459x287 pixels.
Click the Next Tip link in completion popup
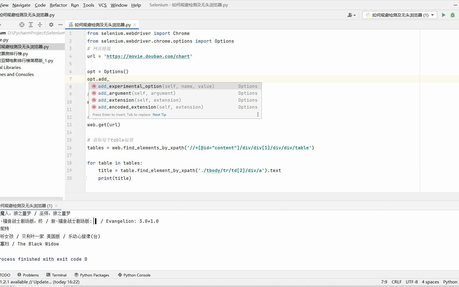point(159,114)
